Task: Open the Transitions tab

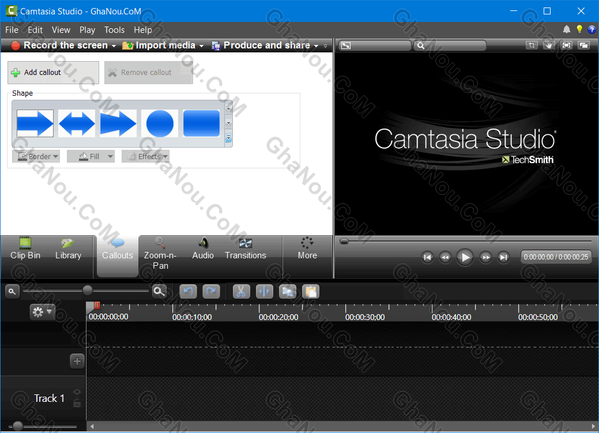Action: [x=245, y=249]
